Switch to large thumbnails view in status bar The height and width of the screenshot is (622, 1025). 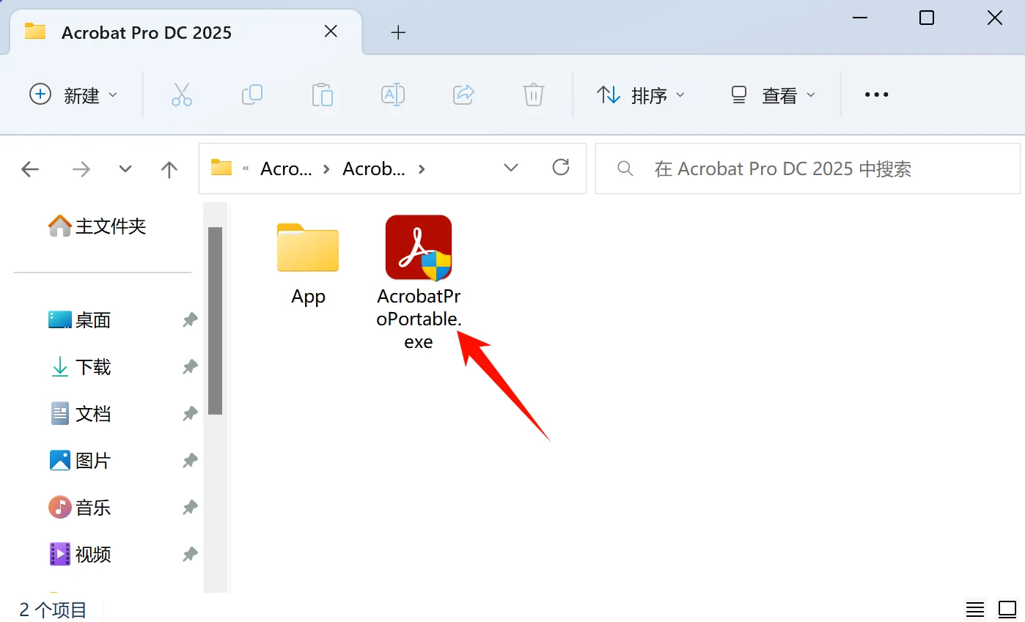coord(1007,609)
